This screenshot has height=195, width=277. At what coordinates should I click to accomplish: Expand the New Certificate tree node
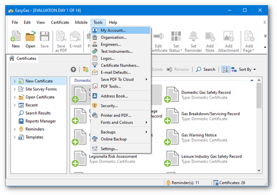click(15, 81)
